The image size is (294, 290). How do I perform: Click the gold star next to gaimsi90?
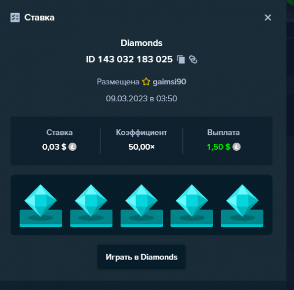[x=146, y=82]
